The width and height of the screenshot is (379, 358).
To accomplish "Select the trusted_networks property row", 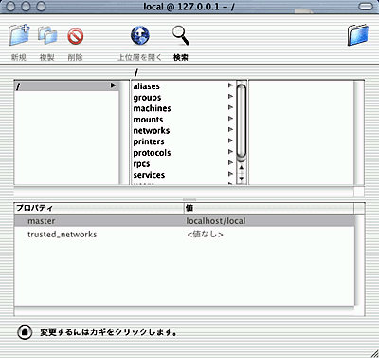I will coord(185,235).
